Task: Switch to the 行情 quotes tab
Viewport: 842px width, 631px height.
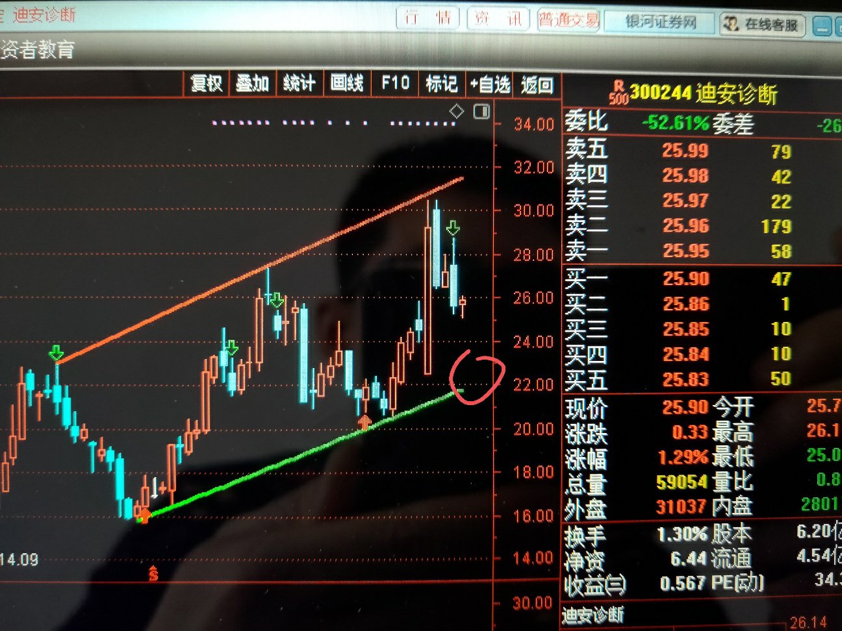Action: 428,18
